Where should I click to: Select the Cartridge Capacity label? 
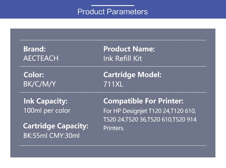pos(55,126)
